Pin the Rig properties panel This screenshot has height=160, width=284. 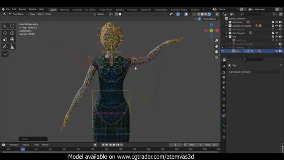click(280, 65)
